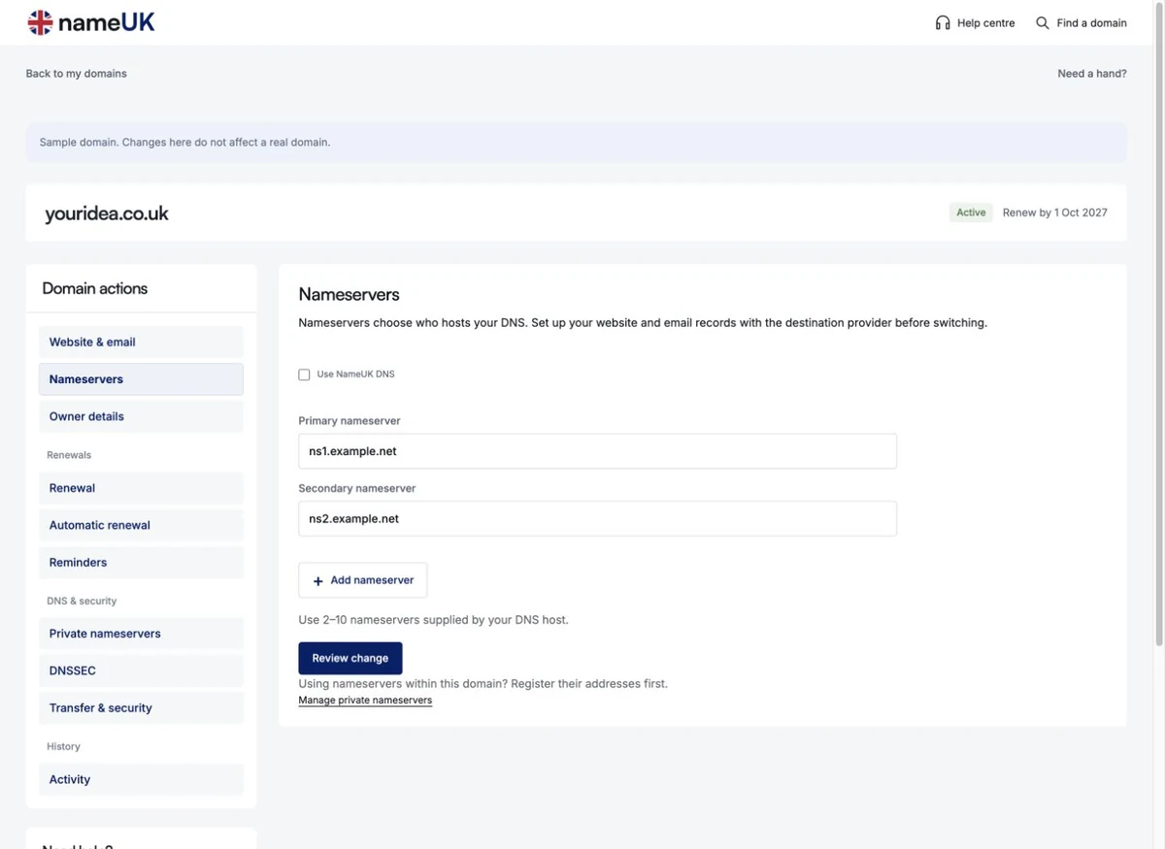Viewport: 1165px width, 849px height.
Task: Click the Renew by 1 Oct 2027 text
Action: [x=1055, y=212]
